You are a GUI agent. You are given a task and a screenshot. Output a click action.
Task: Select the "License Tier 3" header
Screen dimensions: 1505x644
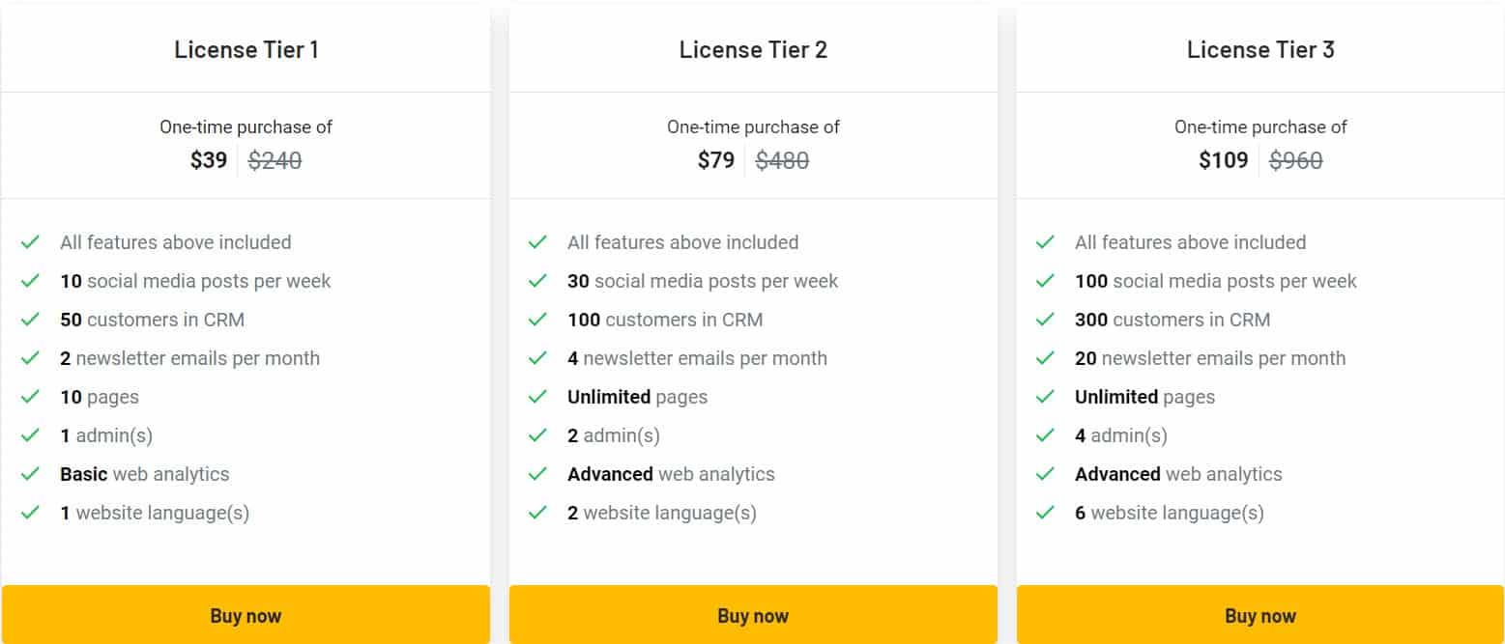click(1259, 49)
